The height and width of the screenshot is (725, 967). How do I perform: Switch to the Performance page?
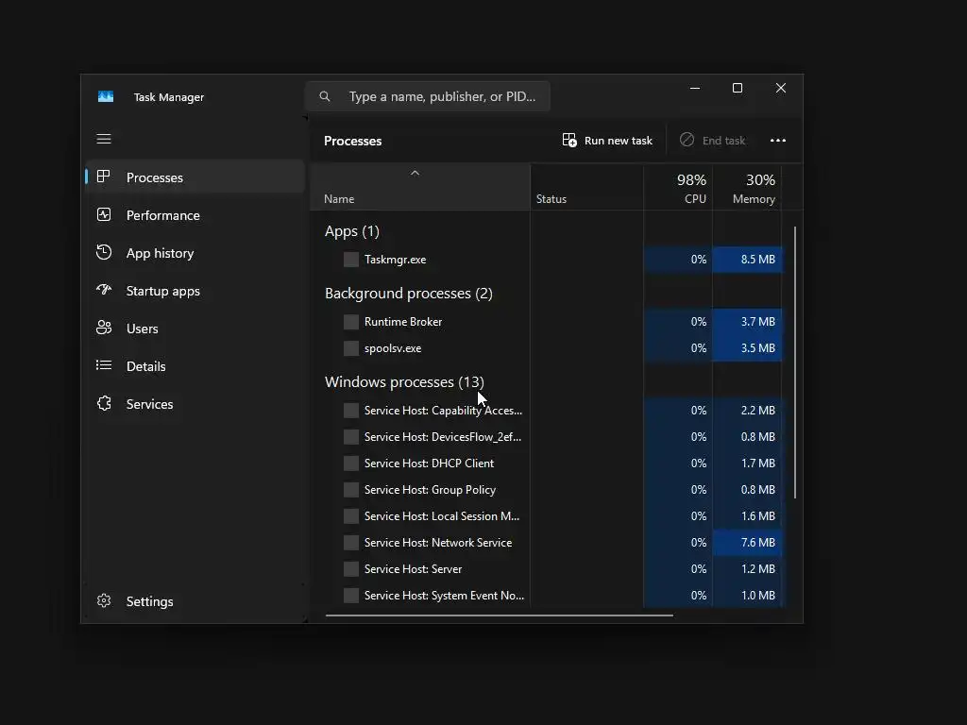195,214
